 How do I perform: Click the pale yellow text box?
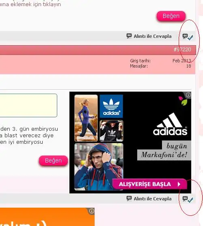point(28,105)
